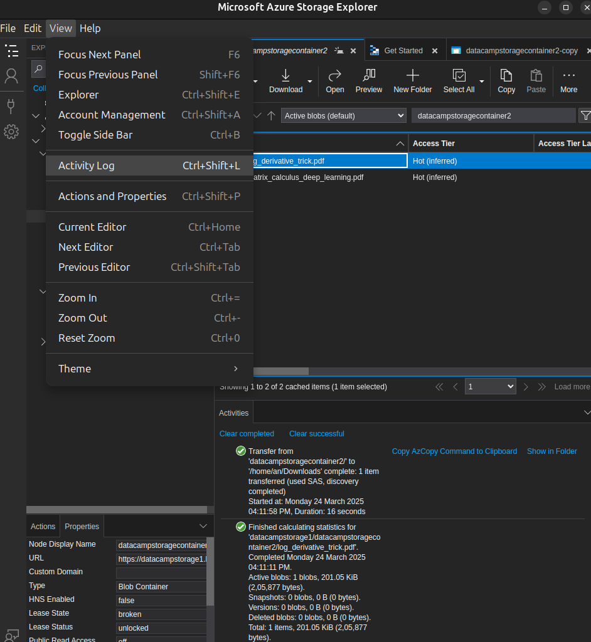Click the Download toolbar icon
This screenshot has width=591, height=642.
(x=285, y=76)
